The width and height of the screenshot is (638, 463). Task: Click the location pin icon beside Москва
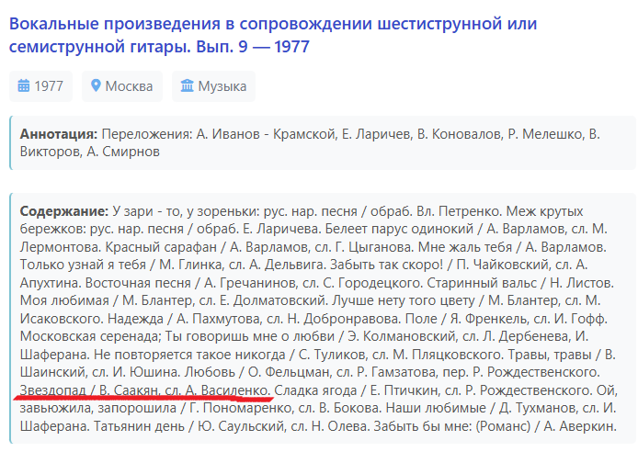96,85
